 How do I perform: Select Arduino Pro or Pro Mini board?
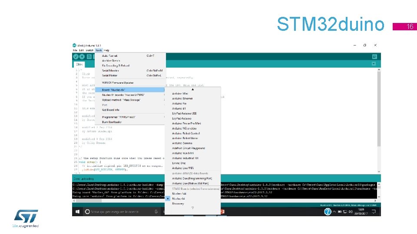pos(193,123)
